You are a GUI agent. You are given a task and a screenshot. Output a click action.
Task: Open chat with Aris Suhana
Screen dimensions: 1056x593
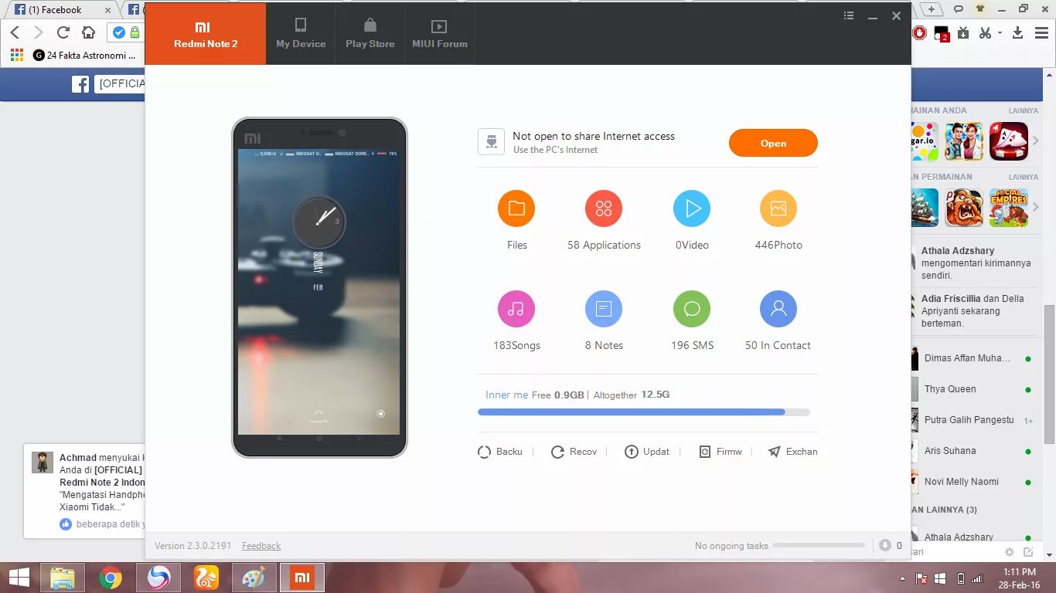coord(974,451)
